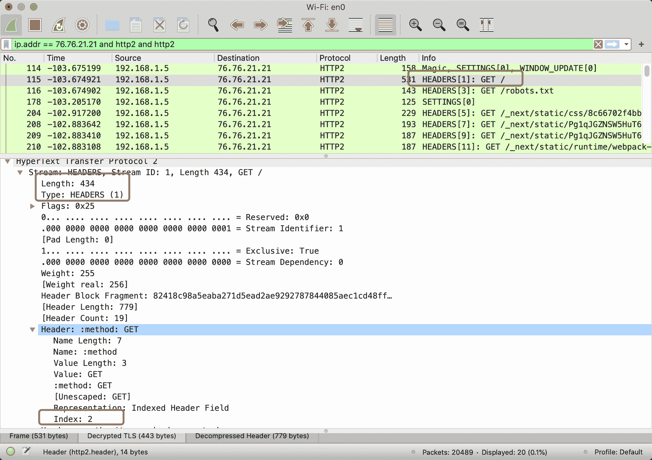652x460 pixels.
Task: Stop the running capture
Action: (x=35, y=25)
